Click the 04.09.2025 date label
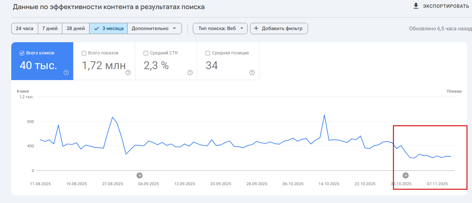Viewport: 472px width, 203px height. [148, 184]
